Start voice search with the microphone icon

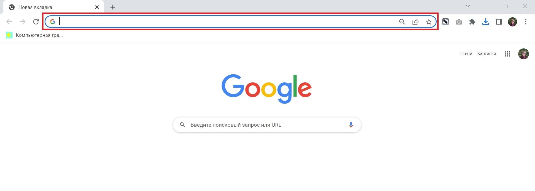[351, 125]
